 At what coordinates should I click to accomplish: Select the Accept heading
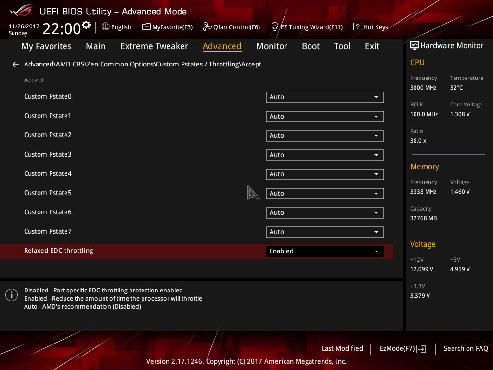34,80
